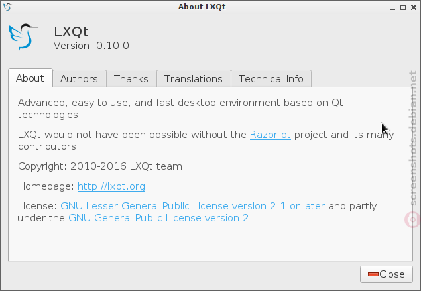This screenshot has height=291, width=421.
Task: Click the Copyright 2010-2016 LXQt team line
Action: (100, 166)
